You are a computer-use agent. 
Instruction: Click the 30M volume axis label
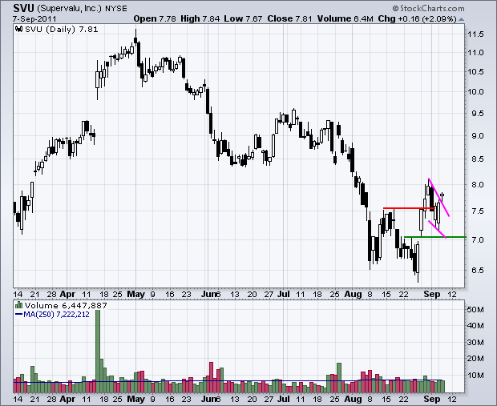coord(475,342)
